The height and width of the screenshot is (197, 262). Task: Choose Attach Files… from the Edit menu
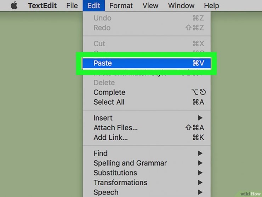pyautogui.click(x=147, y=128)
